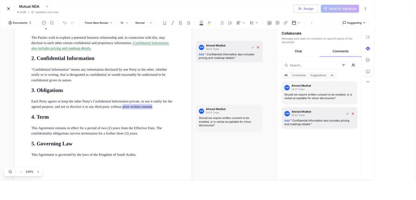The width and height of the screenshot is (416, 200).
Task: Expand the right sidebar chevron
Action: (368, 82)
